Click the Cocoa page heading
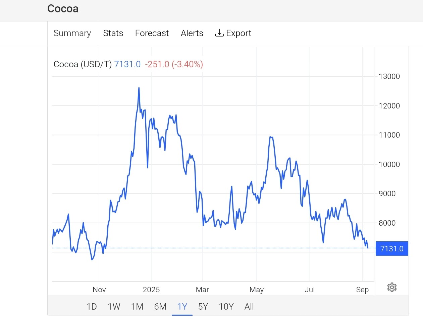423x321 pixels. pyautogui.click(x=63, y=9)
